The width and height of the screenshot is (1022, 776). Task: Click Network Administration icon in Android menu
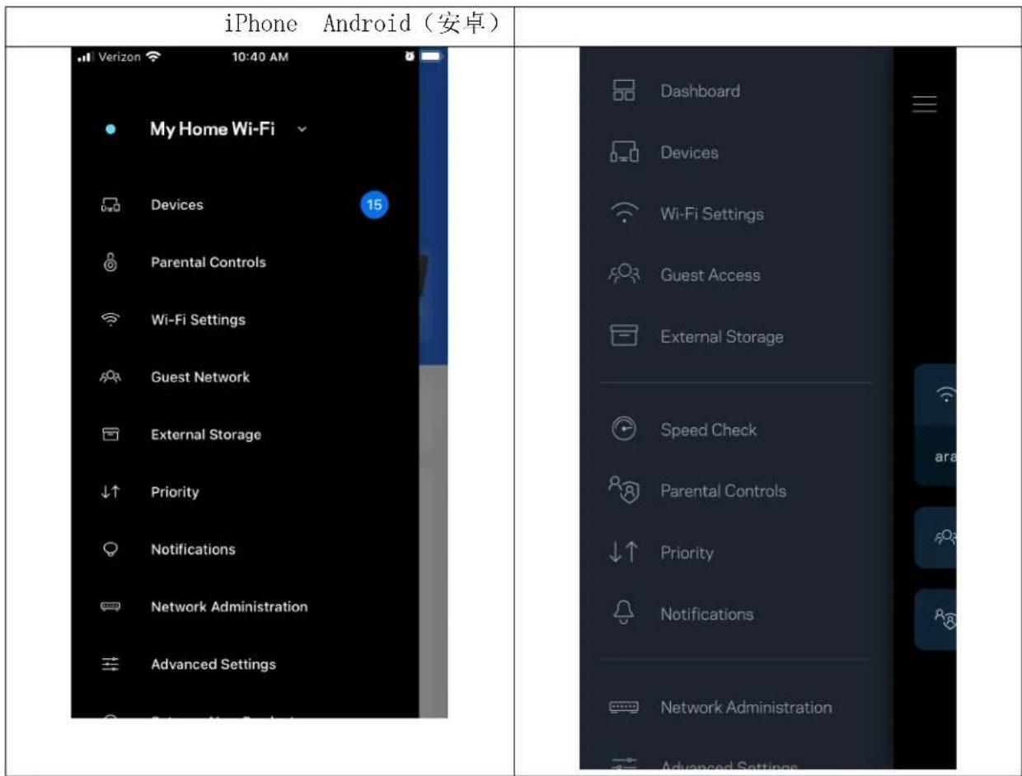pyautogui.click(x=623, y=708)
